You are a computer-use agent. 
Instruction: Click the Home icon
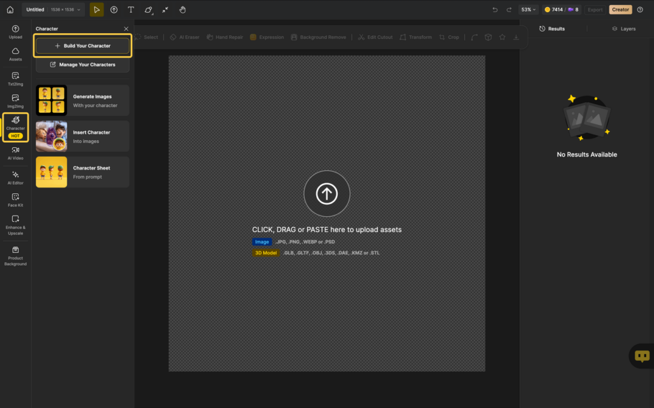pos(10,10)
